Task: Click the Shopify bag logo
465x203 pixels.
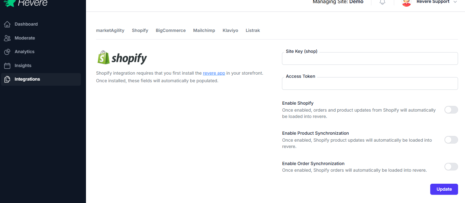Action: coord(103,57)
